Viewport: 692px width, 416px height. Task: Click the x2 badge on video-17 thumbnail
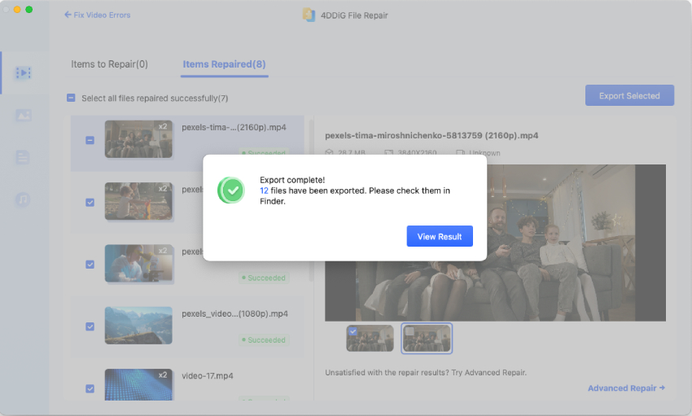click(163, 375)
